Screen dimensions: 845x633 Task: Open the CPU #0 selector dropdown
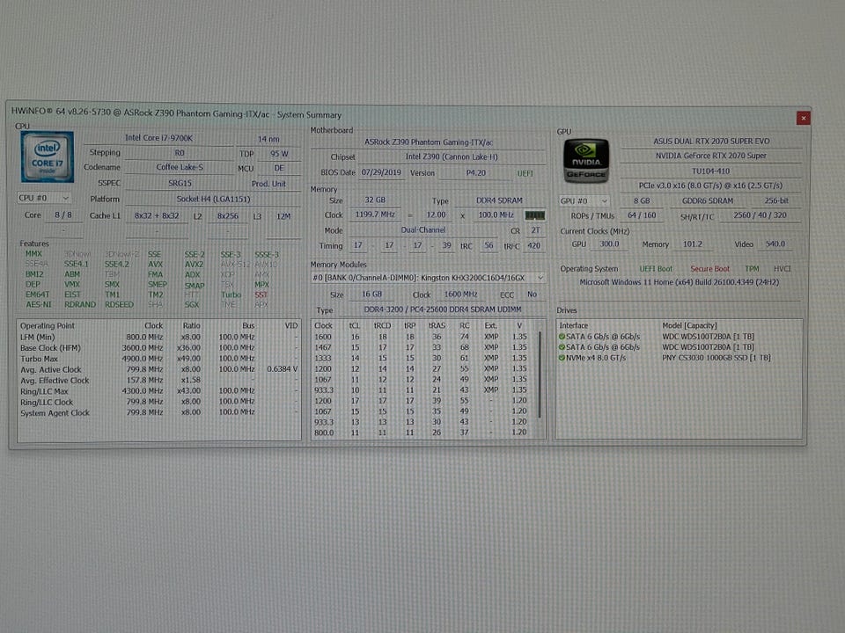(44, 198)
